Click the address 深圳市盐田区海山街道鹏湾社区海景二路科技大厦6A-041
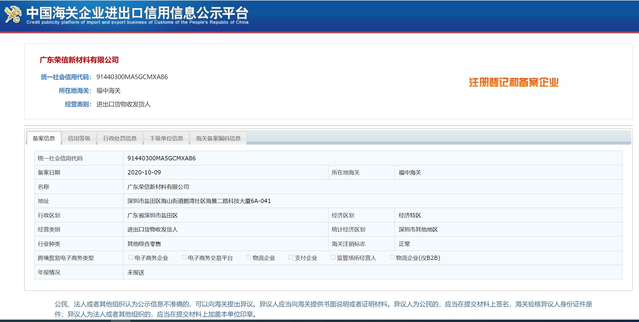Image resolution: width=639 pixels, height=322 pixels. (x=199, y=201)
